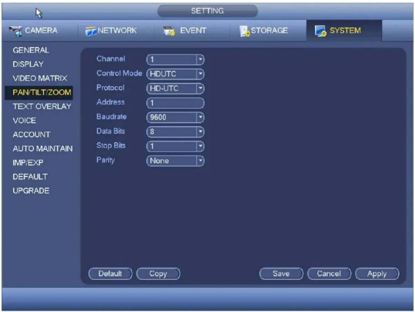Open UPGRADE in sidebar
Image resolution: width=415 pixels, height=312 pixels.
coord(31,191)
